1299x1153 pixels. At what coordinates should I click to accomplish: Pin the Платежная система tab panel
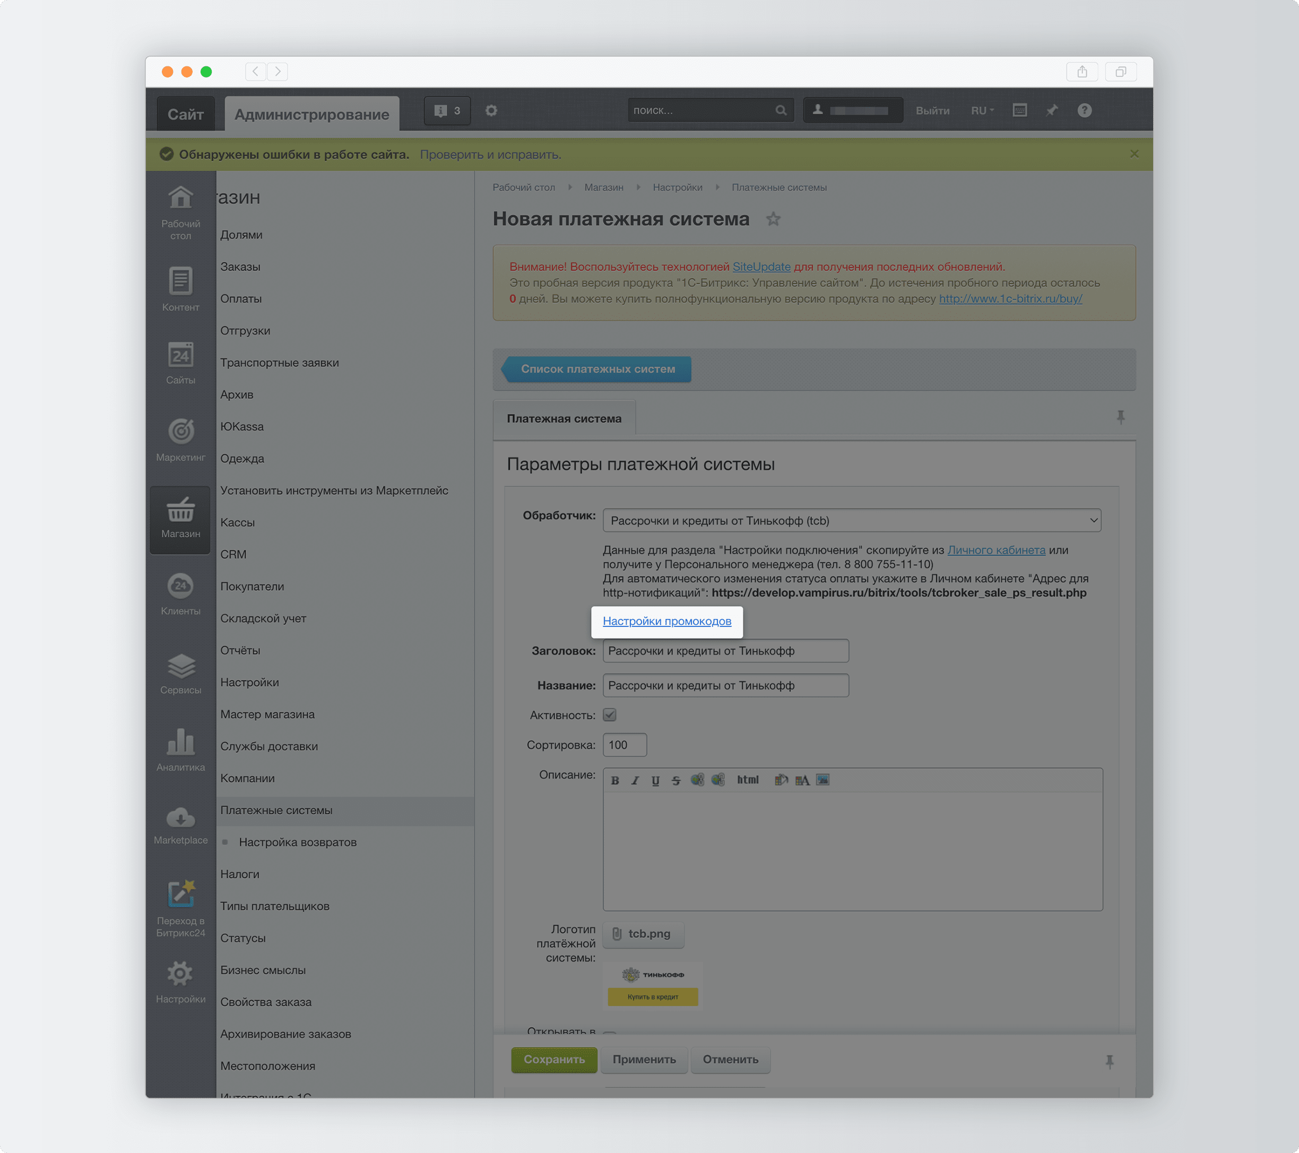[1120, 417]
